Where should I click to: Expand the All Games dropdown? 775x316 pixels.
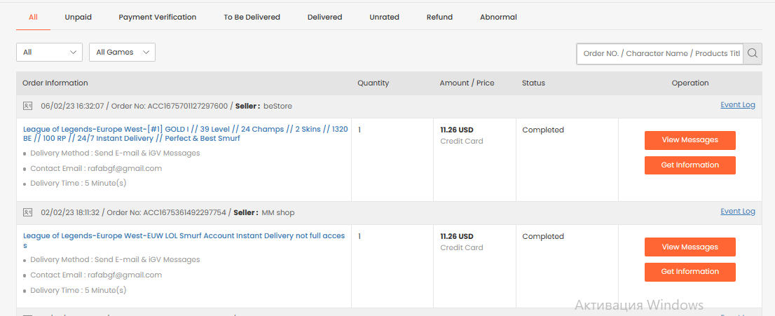[x=123, y=52]
